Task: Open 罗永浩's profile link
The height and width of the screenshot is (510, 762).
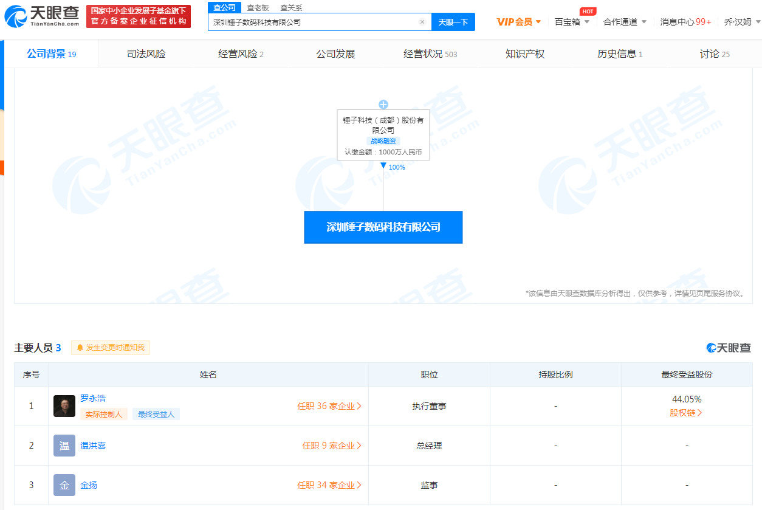Action: click(x=93, y=398)
